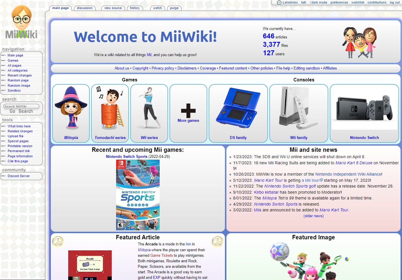Click the Go button
The width and height of the screenshot is (402, 280).
click(x=12, y=111)
